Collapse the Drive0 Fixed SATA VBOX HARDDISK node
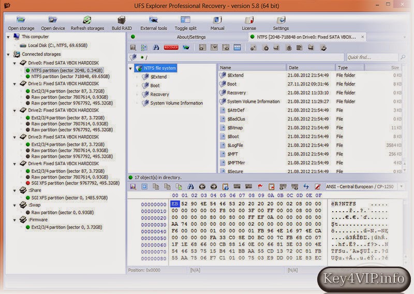Image resolution: width=414 pixels, height=294 pixels. click(14, 63)
